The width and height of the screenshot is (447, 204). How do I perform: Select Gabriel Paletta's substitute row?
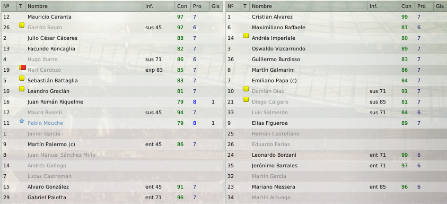pyautogui.click(x=112, y=198)
